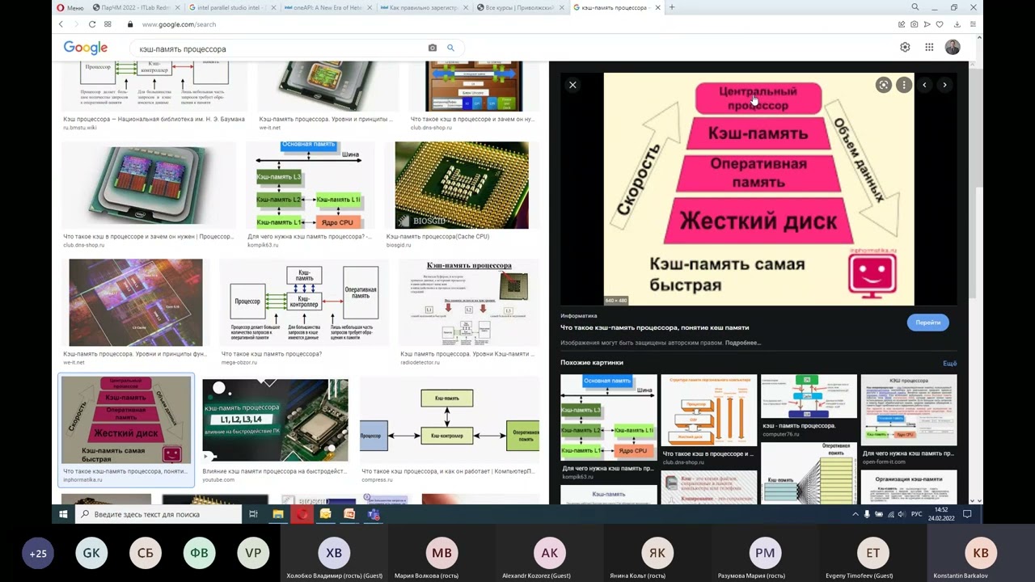Show hidden system tray icons
The height and width of the screenshot is (582, 1035).
855,514
